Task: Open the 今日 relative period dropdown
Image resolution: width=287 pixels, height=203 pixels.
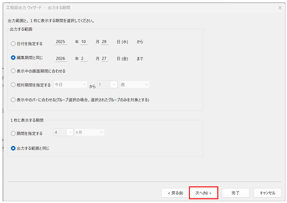Action: 70,85
